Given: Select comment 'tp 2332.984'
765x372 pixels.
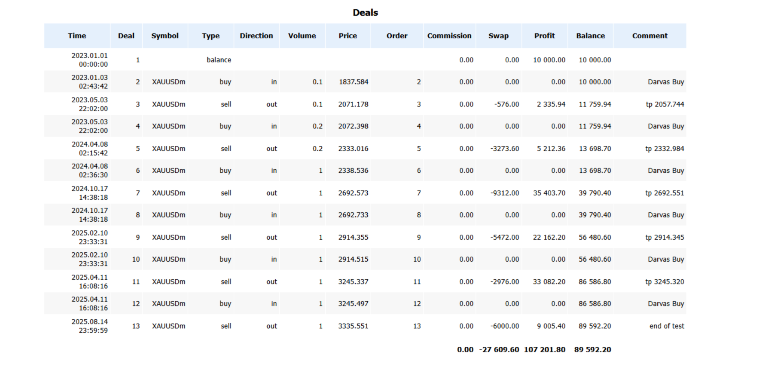Looking at the screenshot, I should click(665, 149).
